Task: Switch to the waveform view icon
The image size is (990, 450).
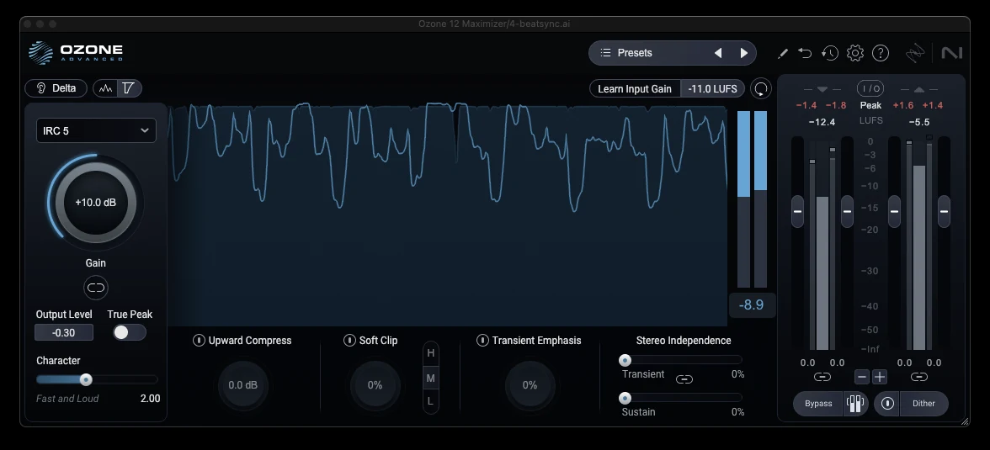Action: point(105,88)
